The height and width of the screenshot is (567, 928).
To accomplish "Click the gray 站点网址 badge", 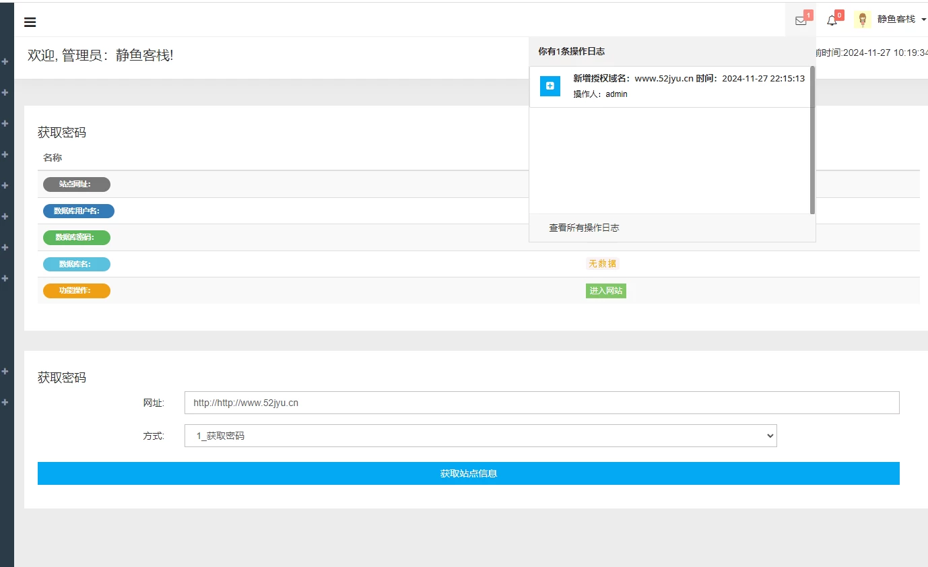I will click(76, 185).
